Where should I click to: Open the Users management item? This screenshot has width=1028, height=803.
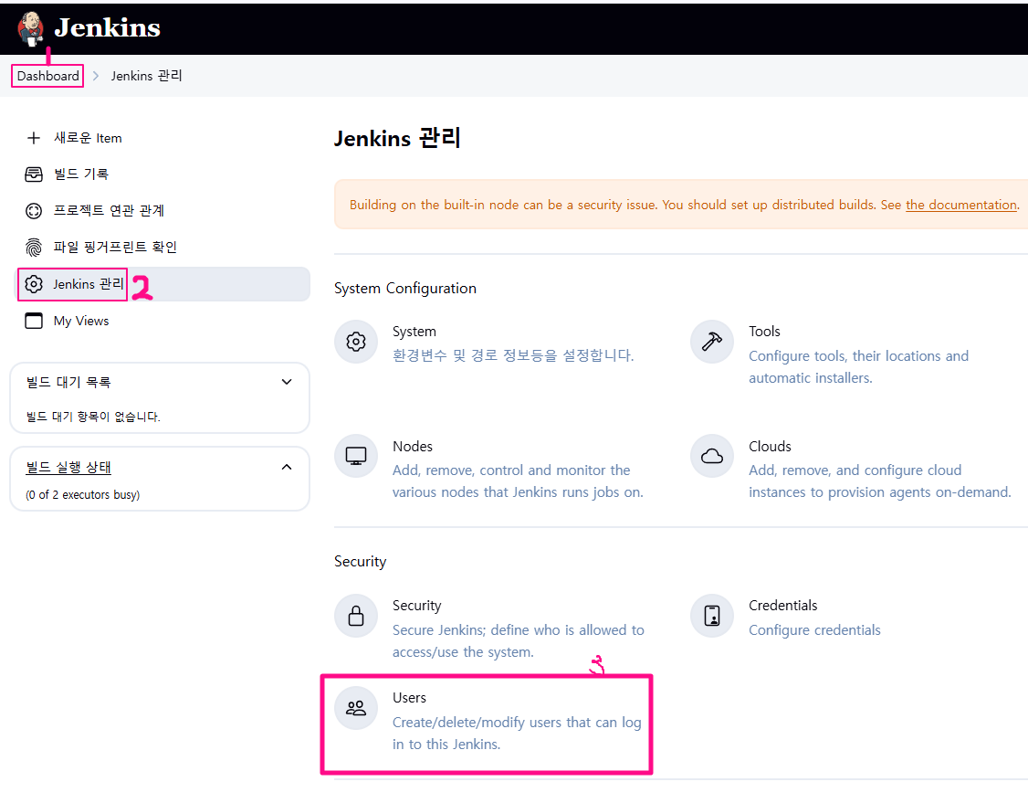(409, 698)
